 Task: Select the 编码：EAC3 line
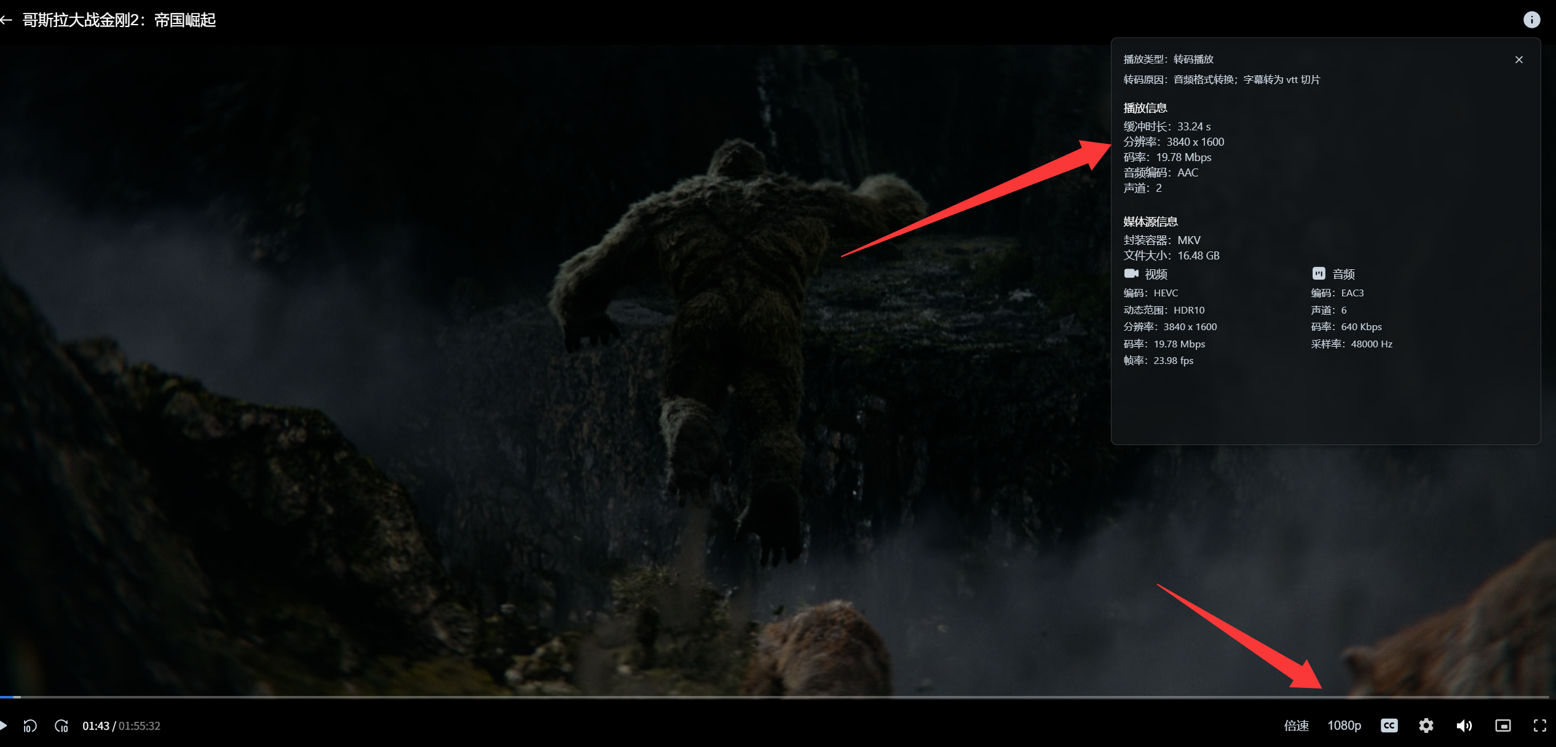click(x=1337, y=293)
